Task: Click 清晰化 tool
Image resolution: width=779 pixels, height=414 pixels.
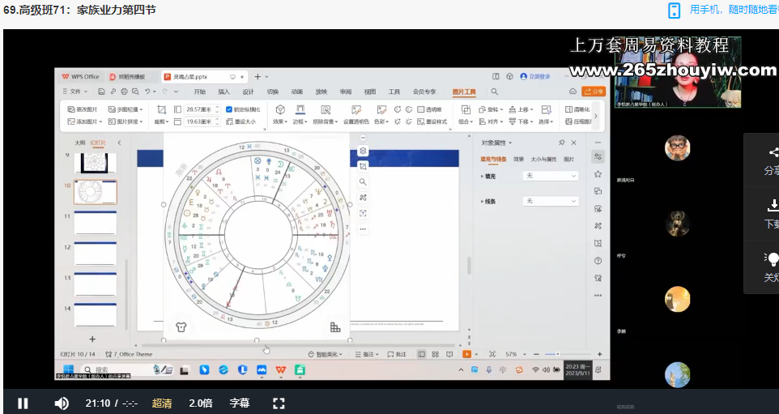Action: [578, 109]
